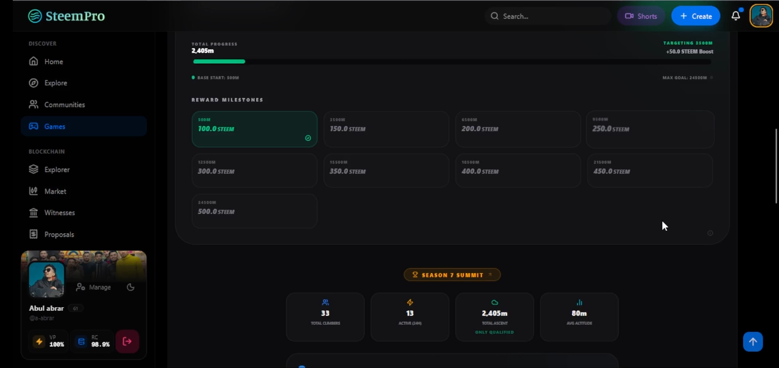Click the Manage account button

click(x=94, y=287)
